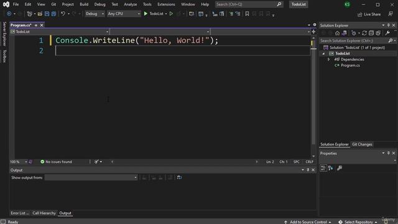Click the KS account avatar
Image resolution: width=398 pixels, height=224 pixels.
point(347,4)
